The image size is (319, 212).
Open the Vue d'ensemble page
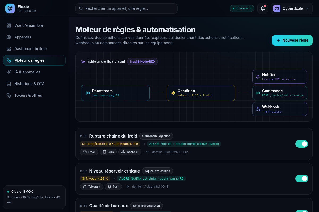click(34, 25)
